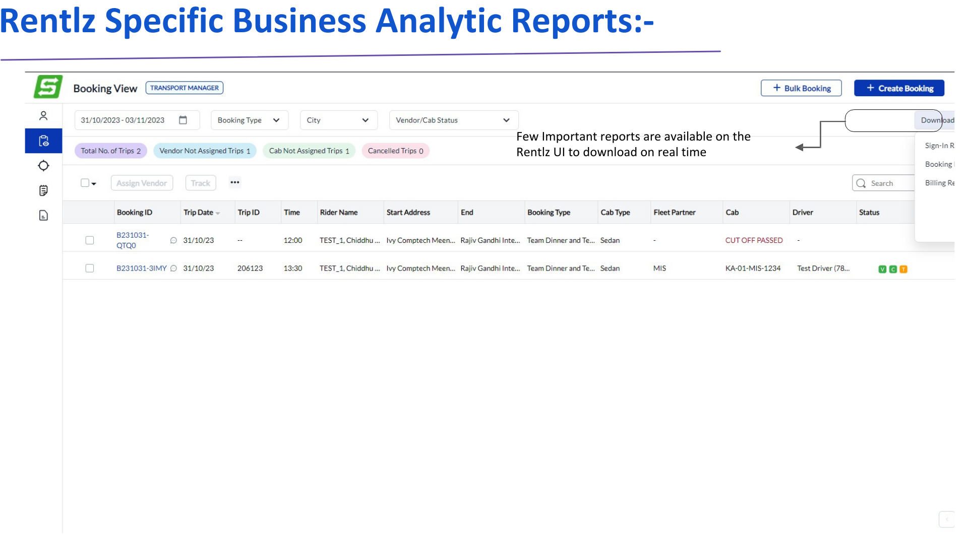Select Cancelled Trips filter chip
The image size is (968, 544).
[395, 151]
